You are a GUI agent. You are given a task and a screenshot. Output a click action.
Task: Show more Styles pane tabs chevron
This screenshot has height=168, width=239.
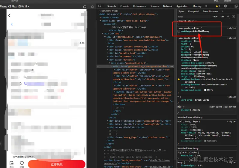coord(223,11)
